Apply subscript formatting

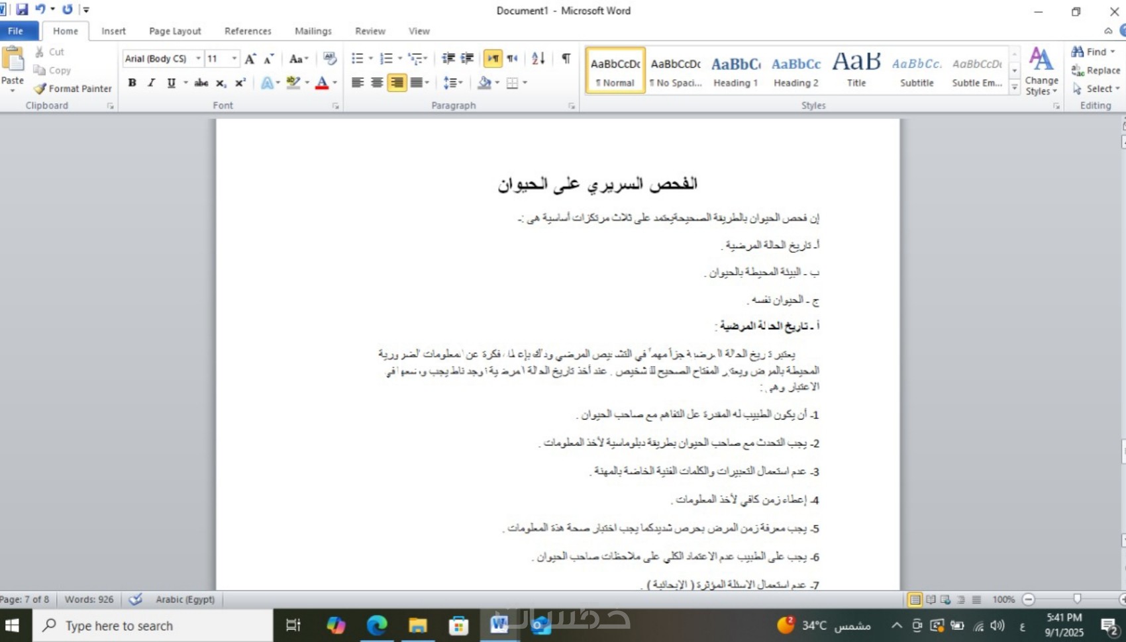(x=221, y=83)
